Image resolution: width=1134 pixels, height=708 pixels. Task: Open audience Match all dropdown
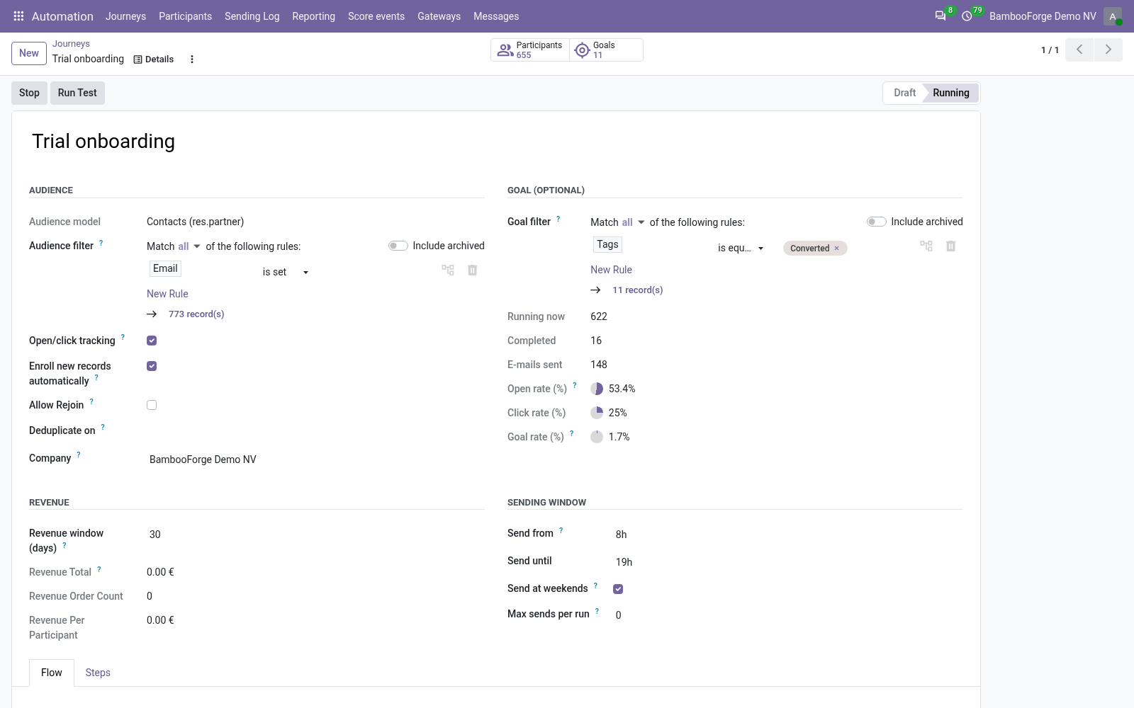pos(189,246)
